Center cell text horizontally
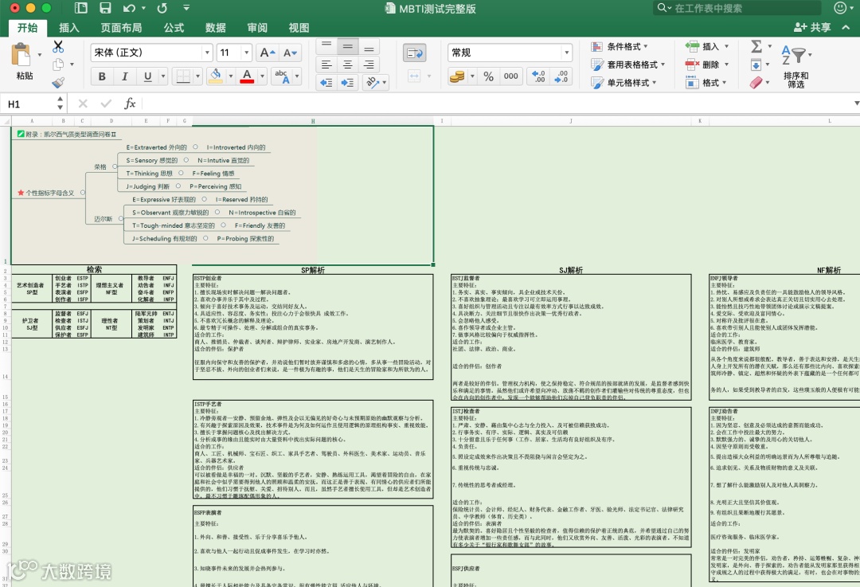This screenshot has width=860, height=587. pyautogui.click(x=348, y=65)
